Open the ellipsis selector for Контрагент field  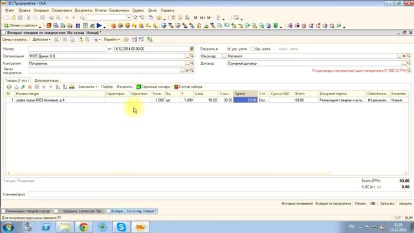tap(187, 63)
